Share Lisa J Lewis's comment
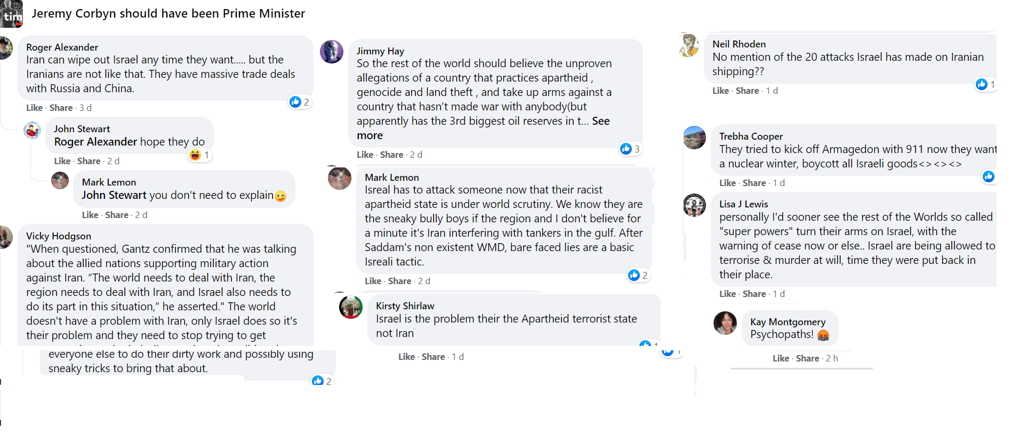Screen dimensions: 1019x434 click(x=754, y=294)
